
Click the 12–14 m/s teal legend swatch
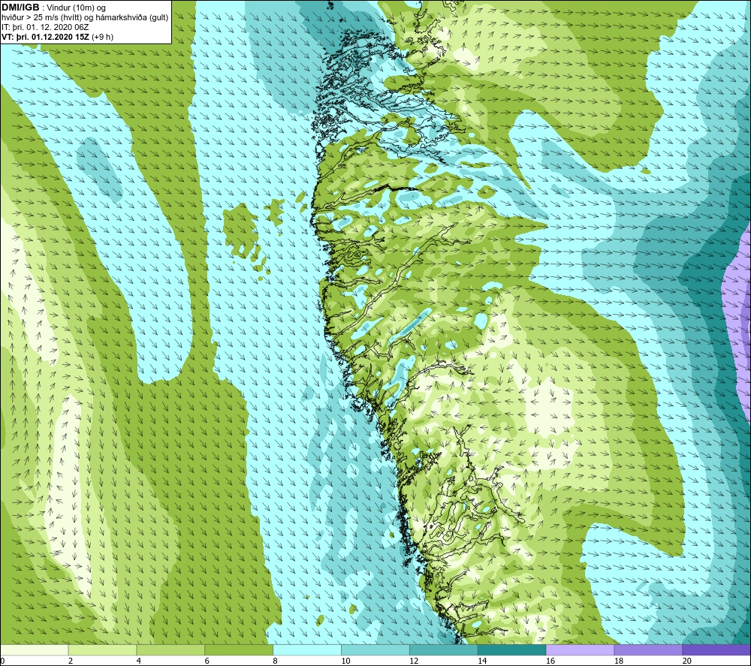(444, 650)
